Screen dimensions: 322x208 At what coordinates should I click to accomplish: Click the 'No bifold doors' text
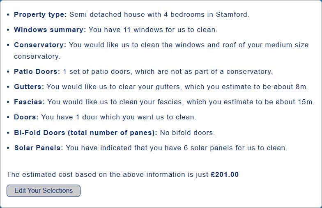[x=187, y=133]
